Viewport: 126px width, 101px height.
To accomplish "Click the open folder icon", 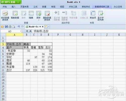I will coord(3,27).
